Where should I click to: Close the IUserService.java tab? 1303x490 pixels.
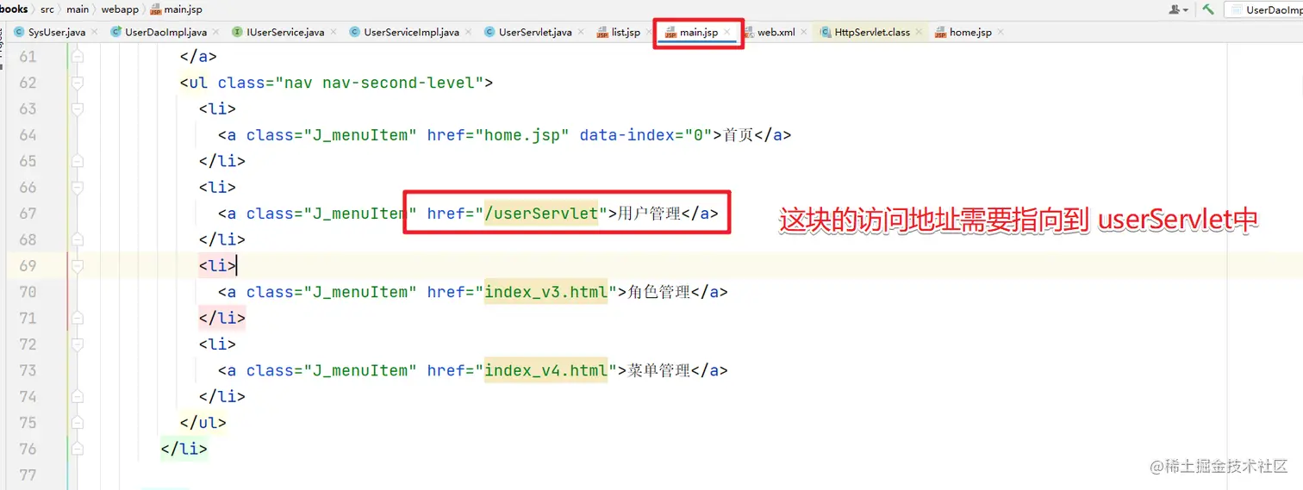334,32
